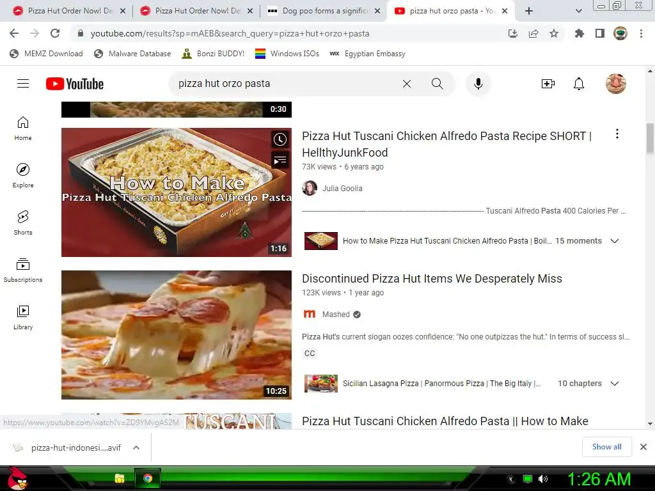
Task: Open the Malware Database bookmark
Action: [132, 54]
